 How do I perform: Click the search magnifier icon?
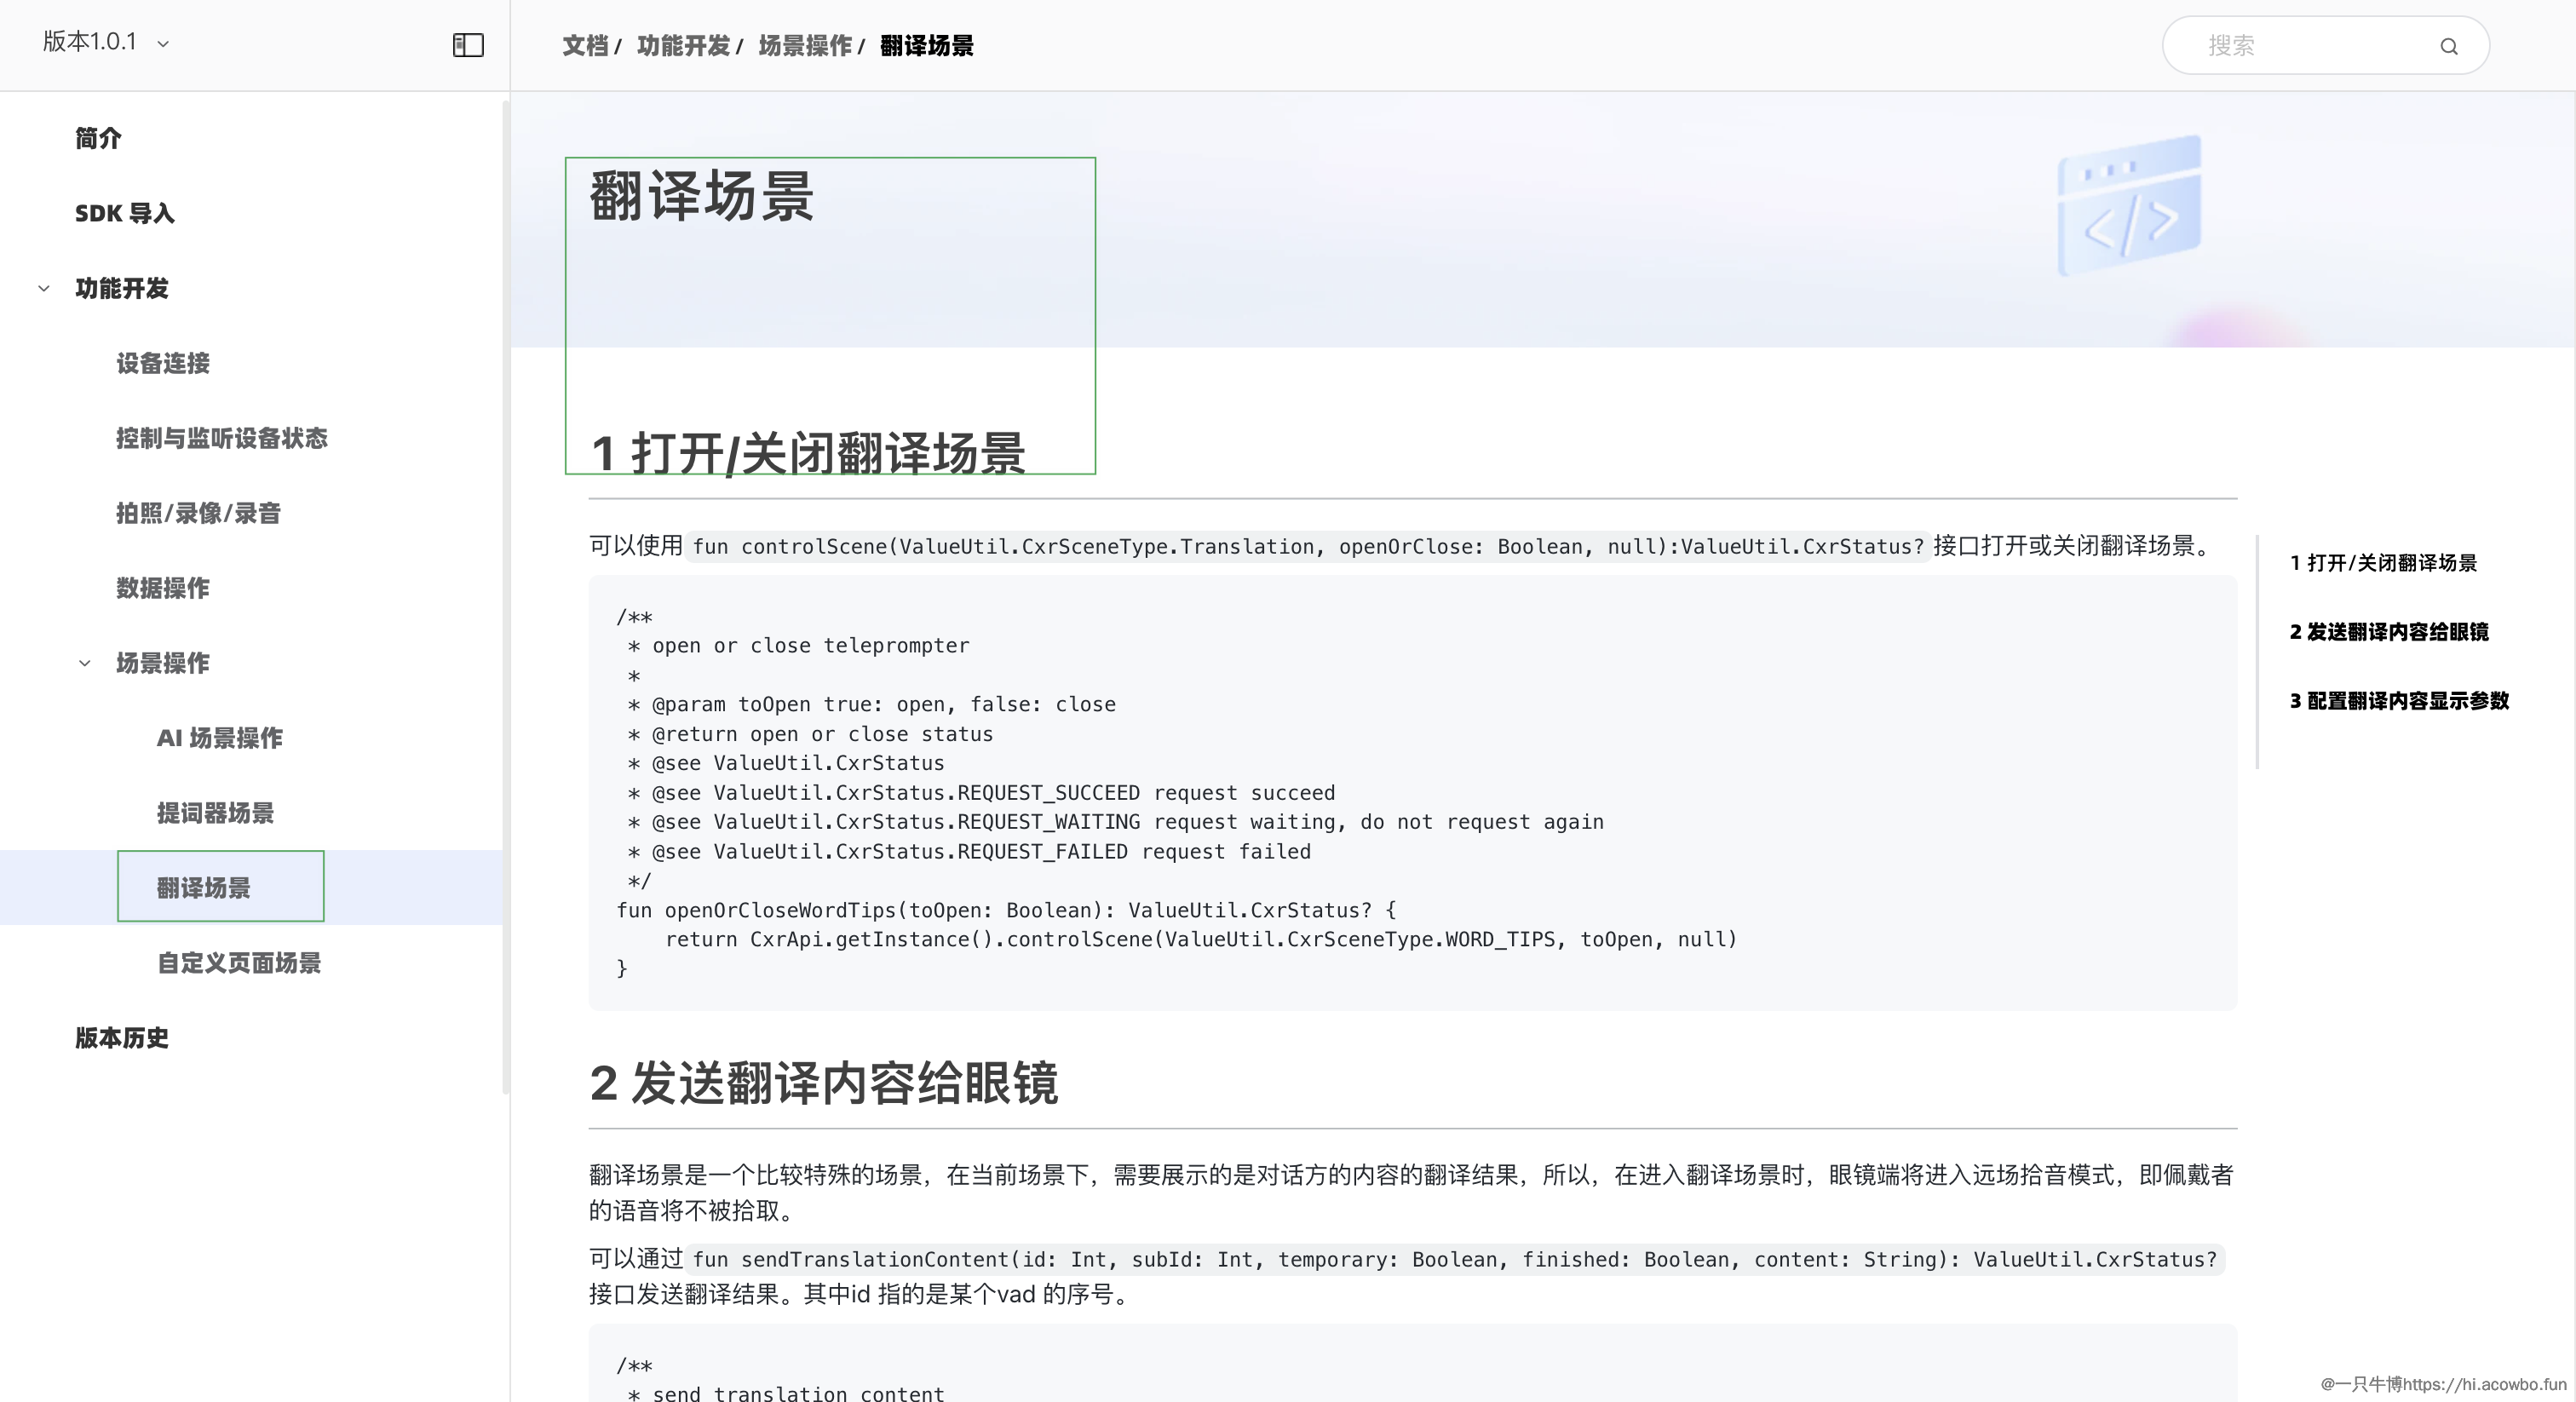[x=2450, y=45]
